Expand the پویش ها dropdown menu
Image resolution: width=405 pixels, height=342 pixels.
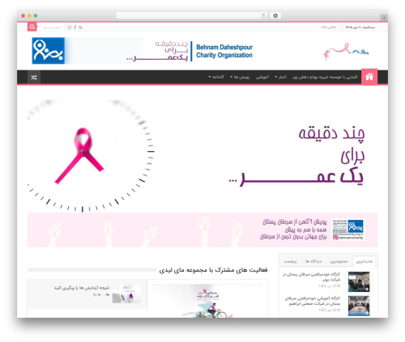coord(240,77)
